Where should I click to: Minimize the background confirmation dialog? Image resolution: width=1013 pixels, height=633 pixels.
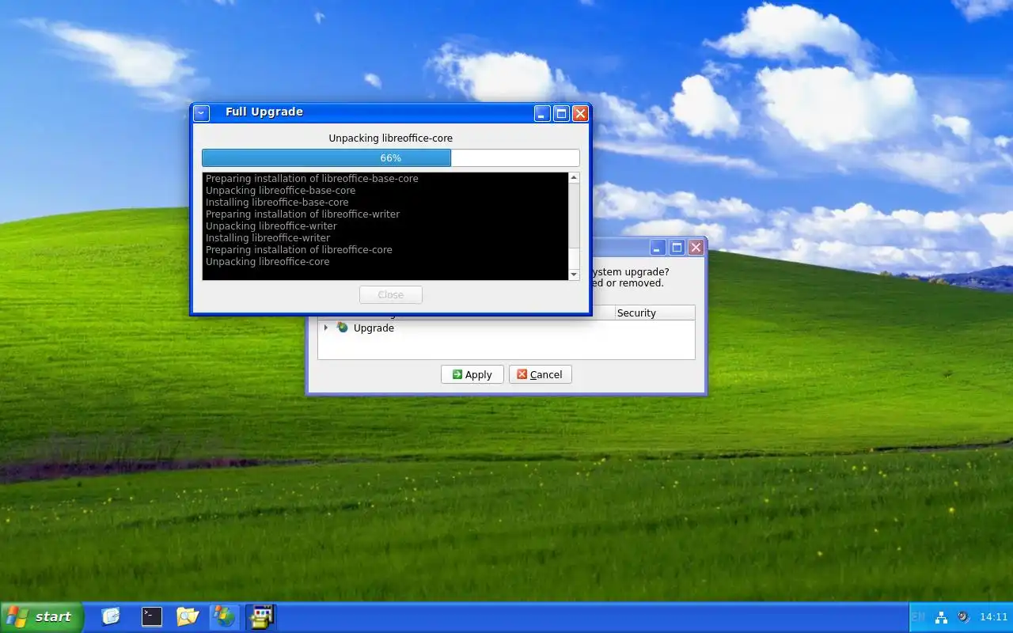[658, 248]
